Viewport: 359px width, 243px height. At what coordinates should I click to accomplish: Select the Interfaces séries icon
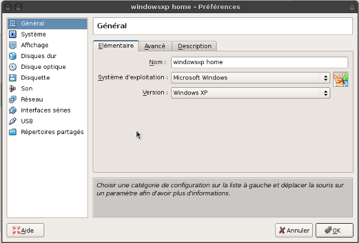[13, 110]
